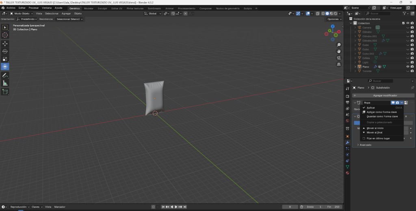This screenshot has width=416, height=211.
Task: Switch perspective/orthographic with the grid icon
Action: (x=339, y=64)
